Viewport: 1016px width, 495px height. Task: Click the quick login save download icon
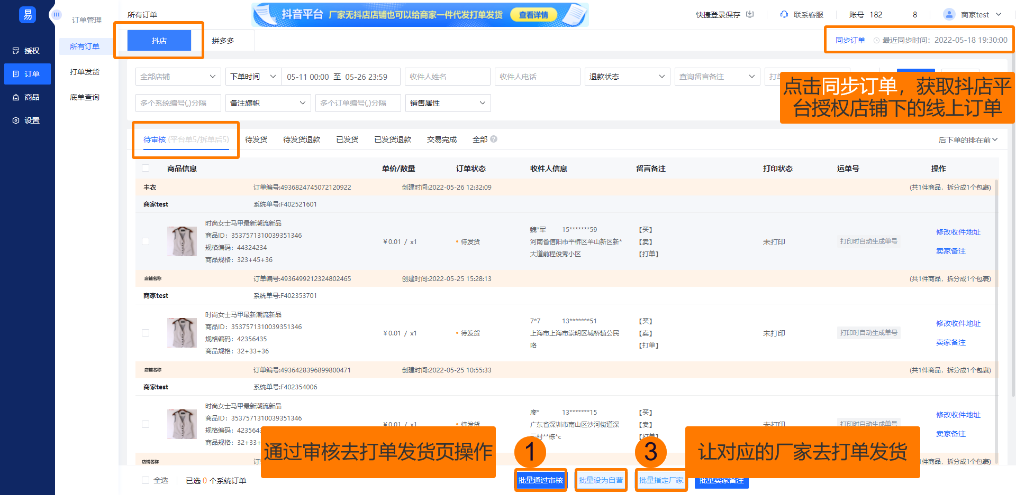pyautogui.click(x=750, y=14)
